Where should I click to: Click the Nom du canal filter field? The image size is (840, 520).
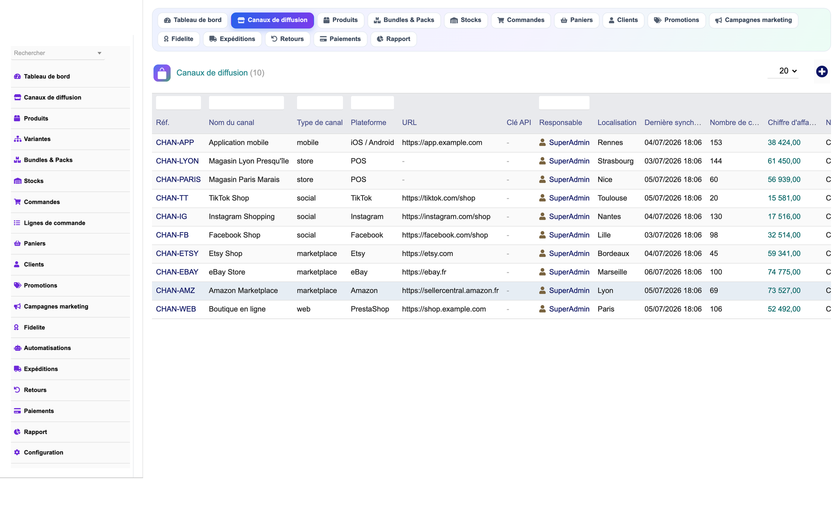click(246, 103)
